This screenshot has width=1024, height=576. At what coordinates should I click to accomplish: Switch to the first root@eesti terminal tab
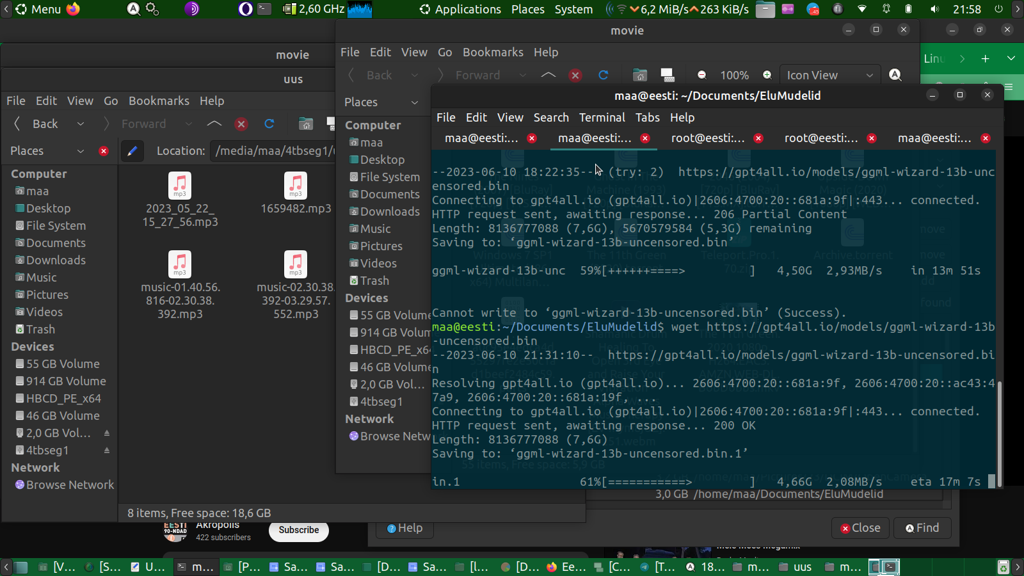pos(708,138)
